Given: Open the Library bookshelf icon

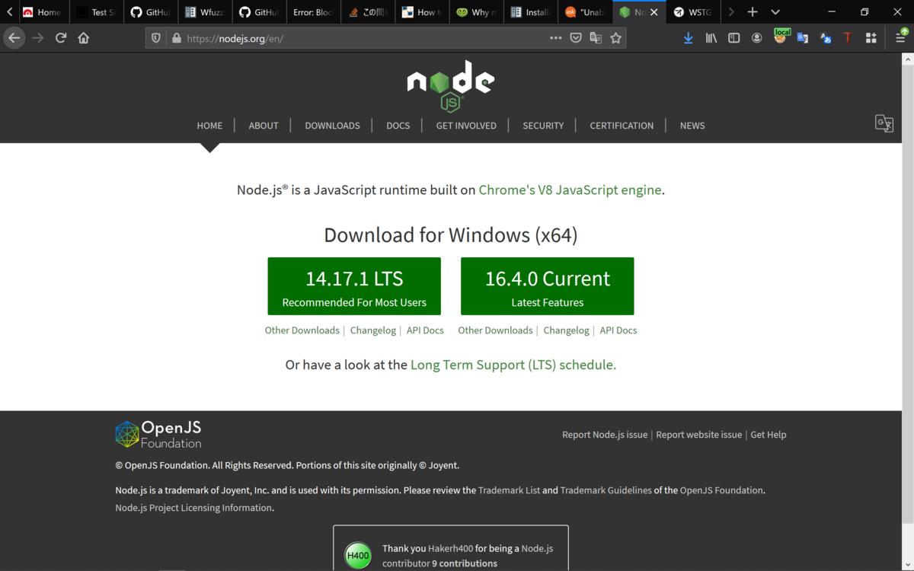Looking at the screenshot, I should point(711,38).
